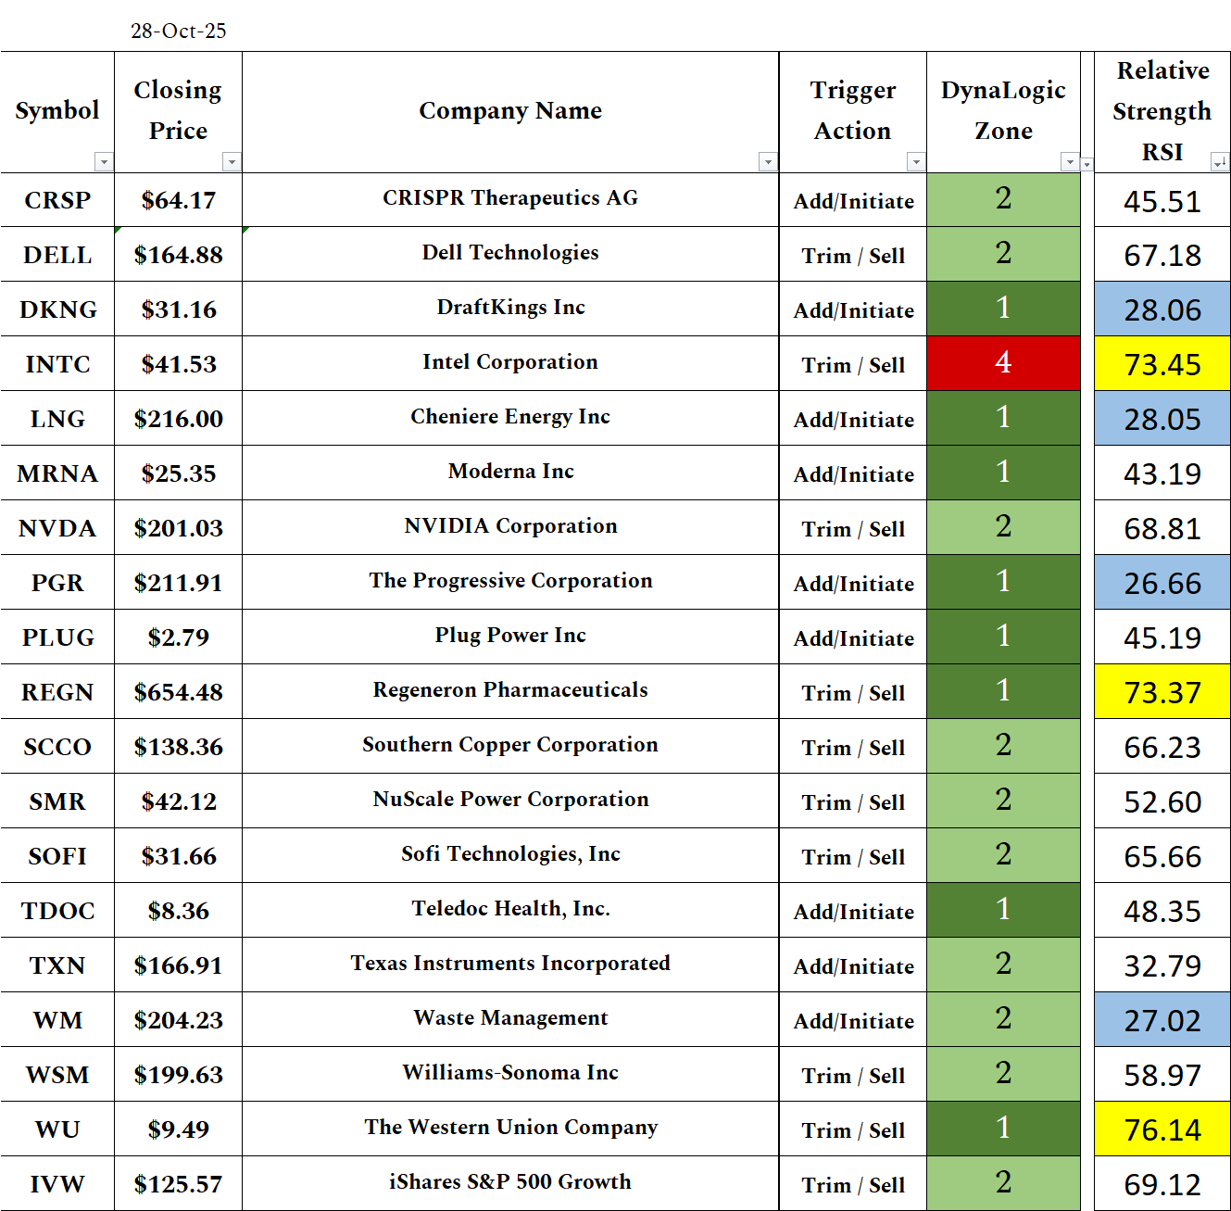1231x1211 pixels.
Task: Select NuScale Power Corporation cell
Action: [510, 801]
